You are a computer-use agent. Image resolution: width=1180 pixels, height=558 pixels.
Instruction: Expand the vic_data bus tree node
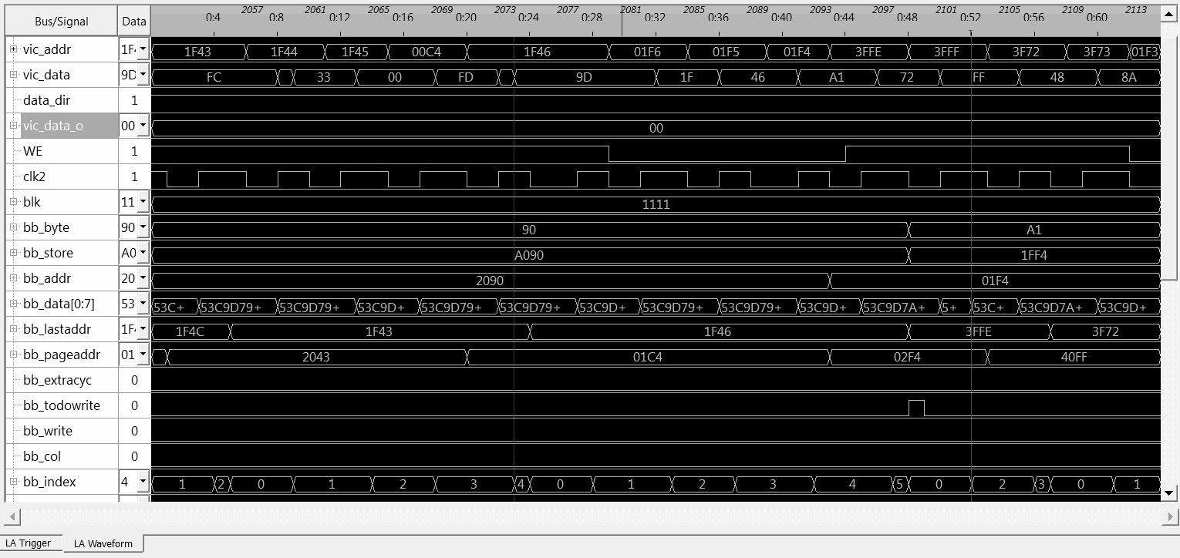coord(13,75)
